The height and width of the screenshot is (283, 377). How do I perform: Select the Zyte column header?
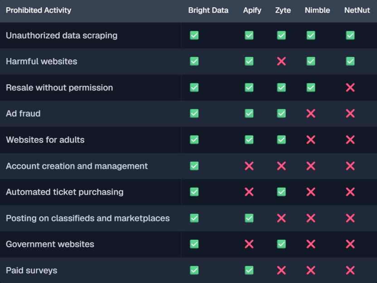coord(283,10)
